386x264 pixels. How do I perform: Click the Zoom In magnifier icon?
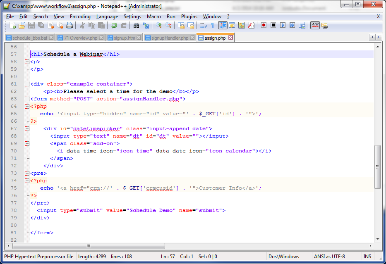tap(159, 26)
